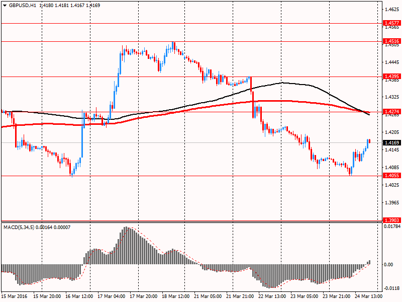
Task: Select the 1.4055 red price label
Action: (392, 175)
